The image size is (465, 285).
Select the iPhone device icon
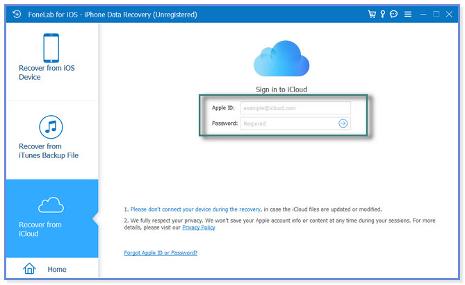pos(51,48)
